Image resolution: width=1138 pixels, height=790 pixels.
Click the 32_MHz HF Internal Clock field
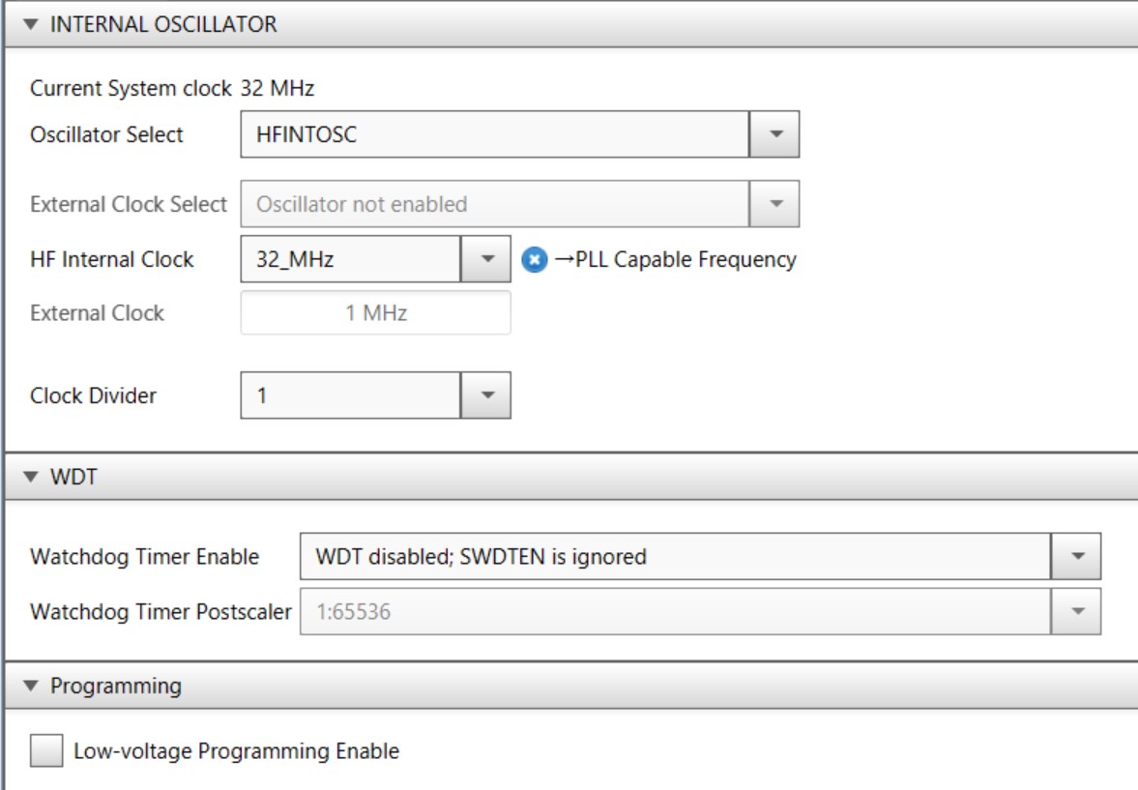351,259
